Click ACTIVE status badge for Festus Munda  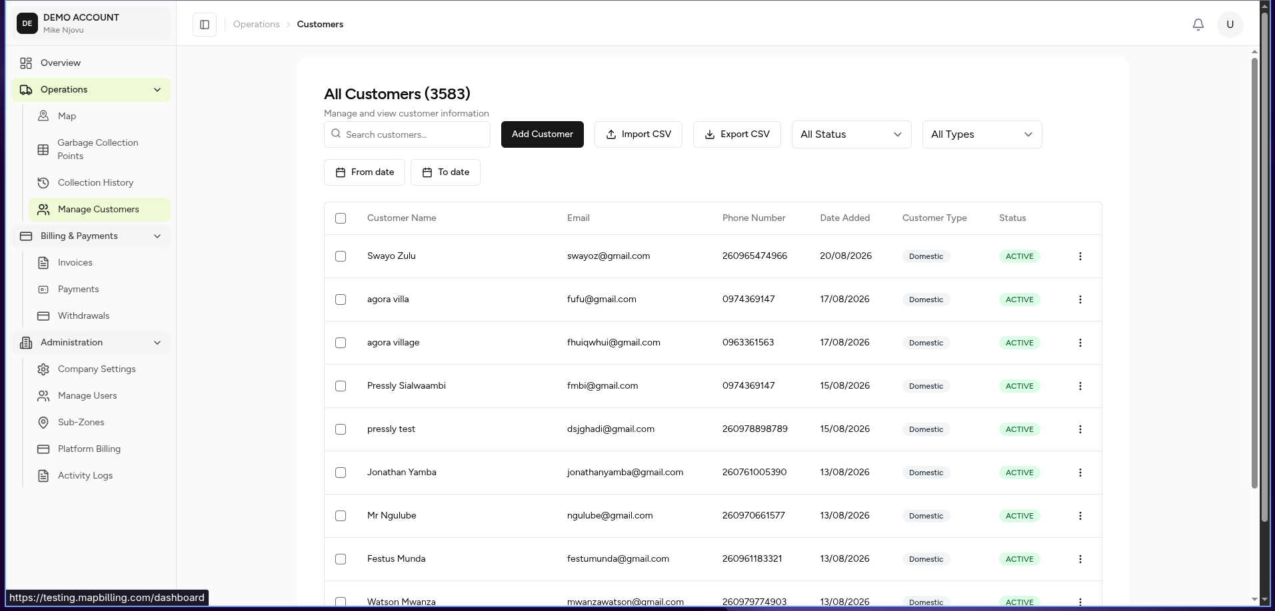point(1020,559)
